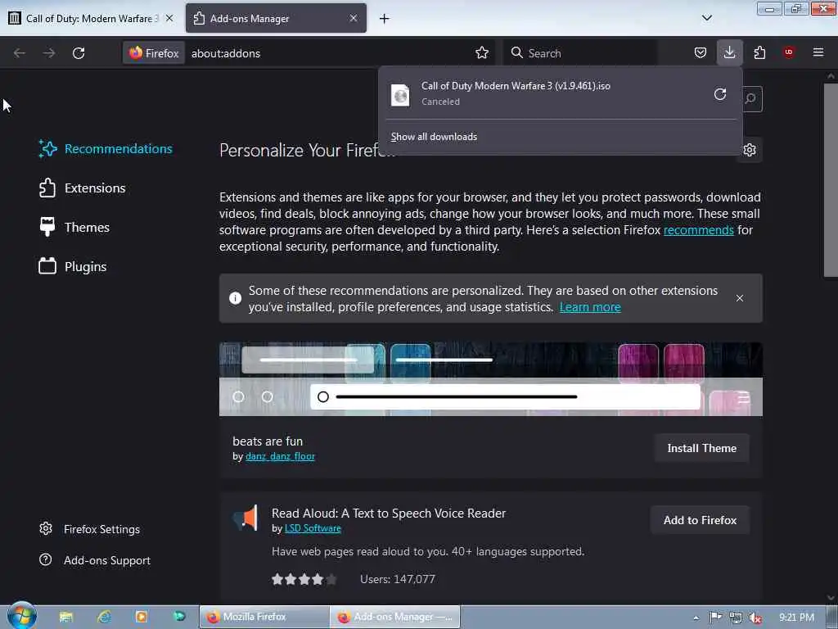Viewport: 838px width, 629px height.
Task: Open Extensions category
Action: click(83, 188)
